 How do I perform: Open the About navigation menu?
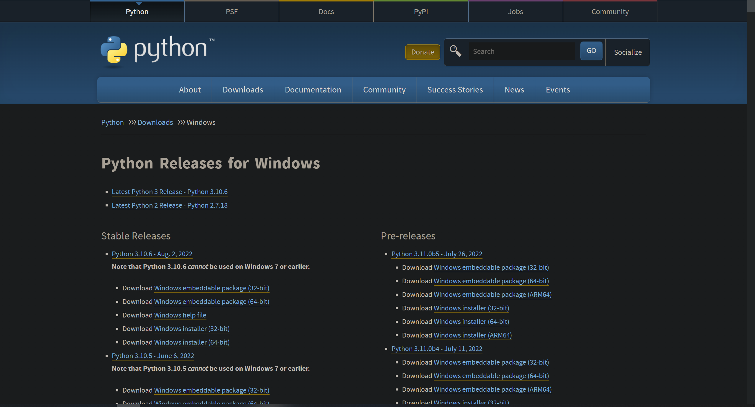pos(190,90)
